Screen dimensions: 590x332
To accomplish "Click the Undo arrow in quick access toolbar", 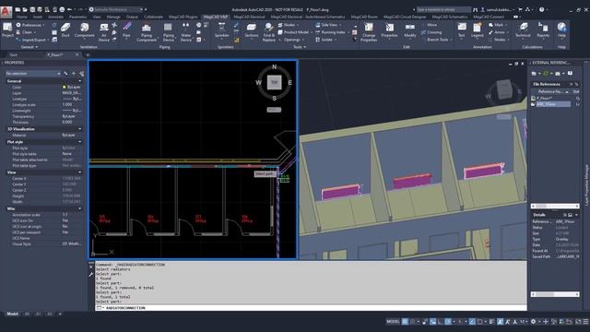I will pos(70,9).
